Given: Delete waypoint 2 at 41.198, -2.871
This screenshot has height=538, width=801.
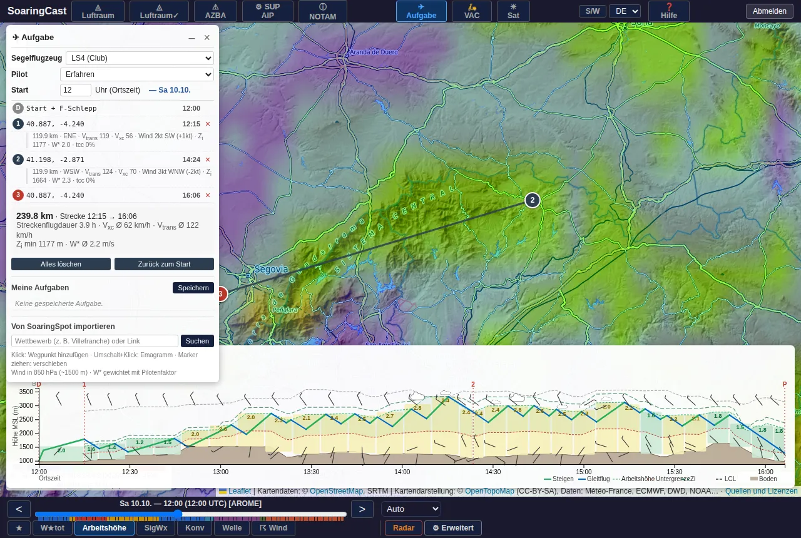Looking at the screenshot, I should [208, 160].
